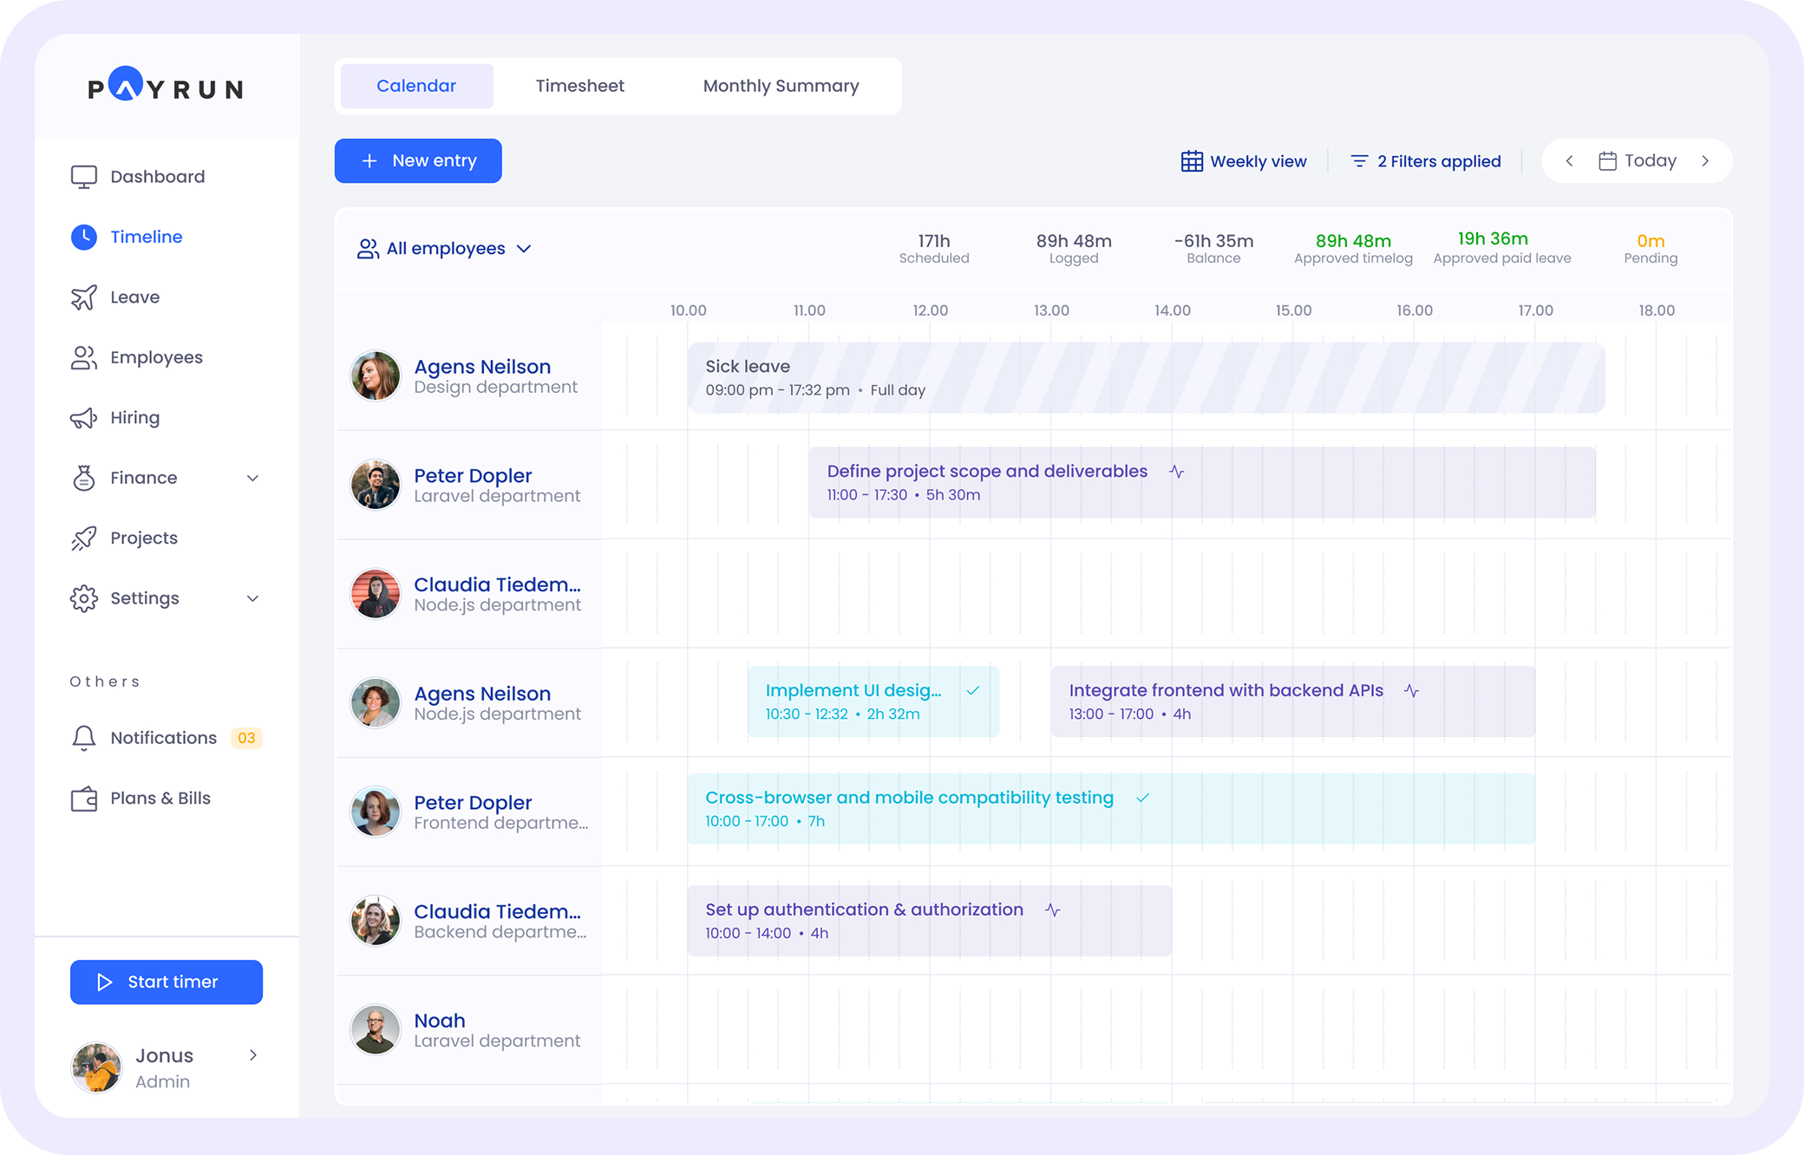
Task: Switch to the Monthly Summary tab
Action: pyautogui.click(x=781, y=86)
